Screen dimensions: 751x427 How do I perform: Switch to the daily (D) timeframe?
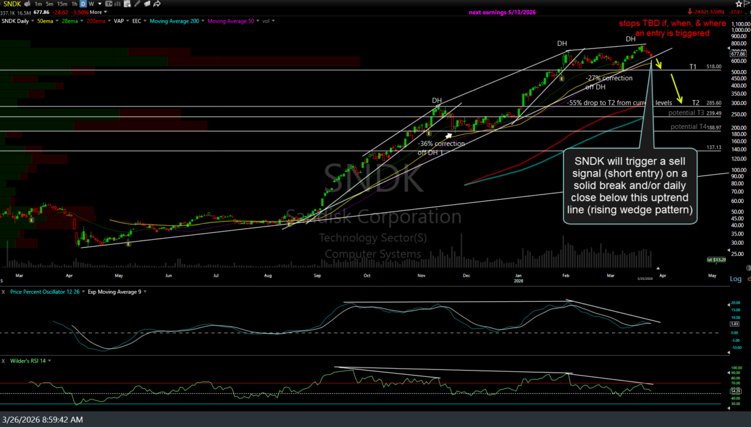pyautogui.click(x=83, y=4)
